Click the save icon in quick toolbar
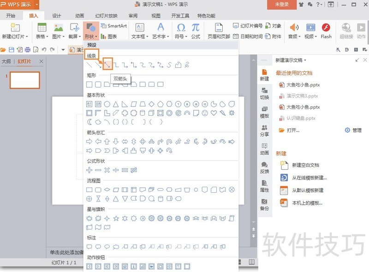Viewport: 369px width, 272px height. point(11,50)
